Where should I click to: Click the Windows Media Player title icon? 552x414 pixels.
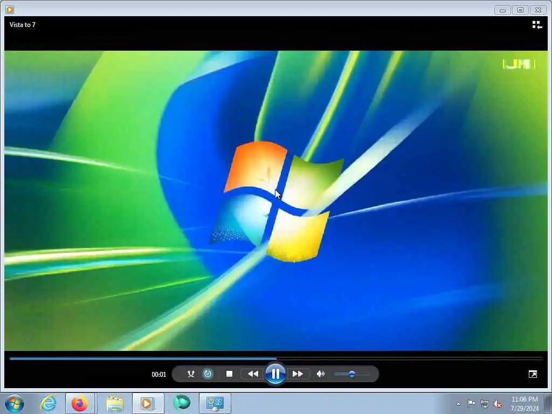[10, 10]
